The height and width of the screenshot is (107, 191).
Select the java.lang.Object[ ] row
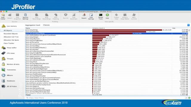pyautogui.click(x=107, y=39)
